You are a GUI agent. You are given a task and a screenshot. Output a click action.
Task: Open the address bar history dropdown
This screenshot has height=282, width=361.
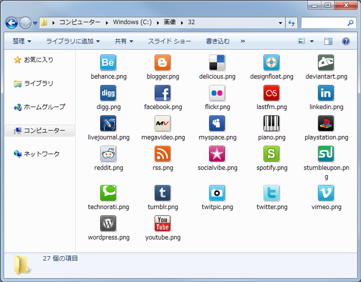[x=280, y=23]
